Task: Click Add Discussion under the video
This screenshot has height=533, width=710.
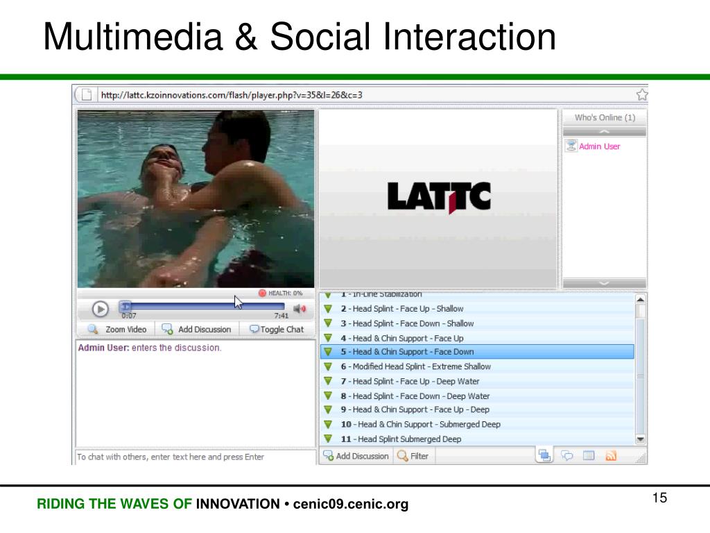Action: coord(196,330)
